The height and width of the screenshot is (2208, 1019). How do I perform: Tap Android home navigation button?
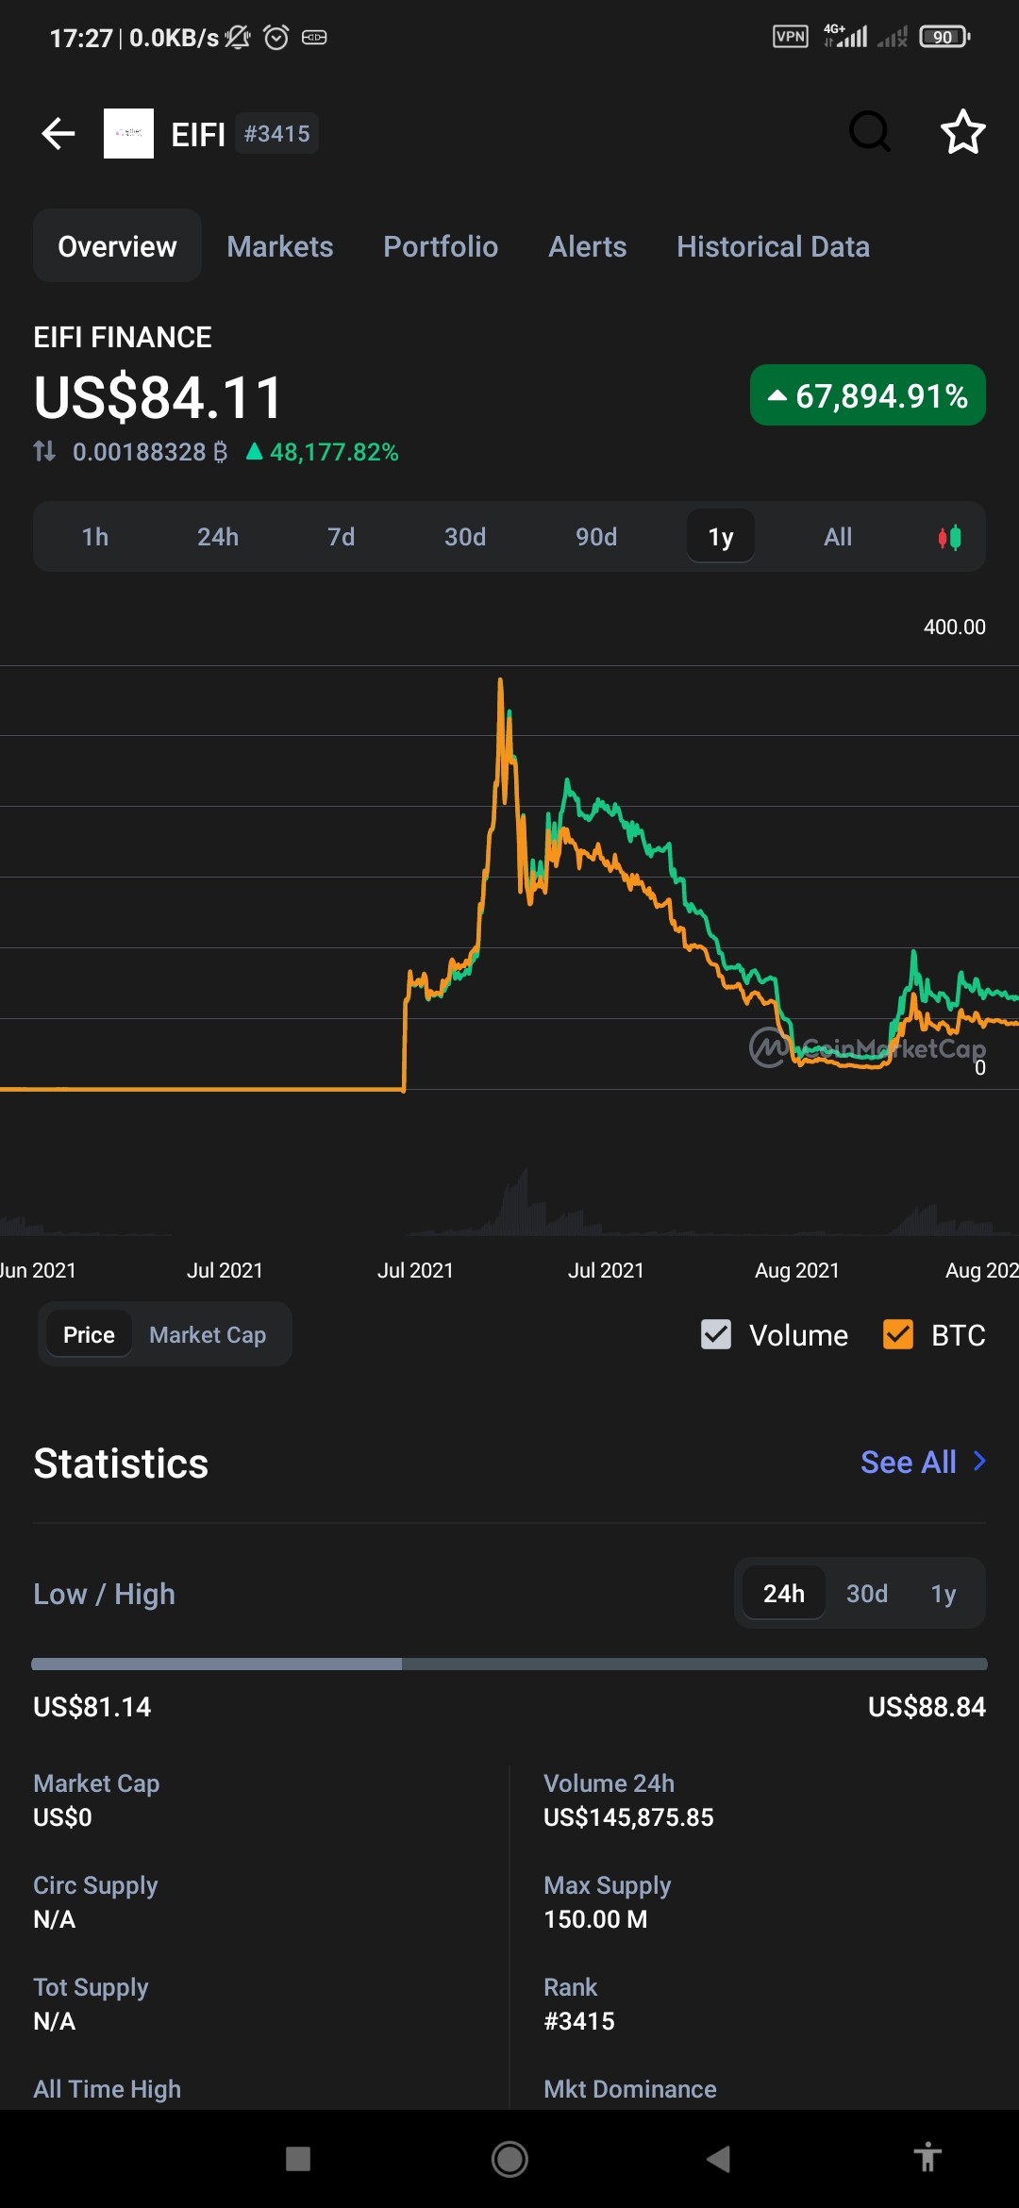tap(509, 2158)
